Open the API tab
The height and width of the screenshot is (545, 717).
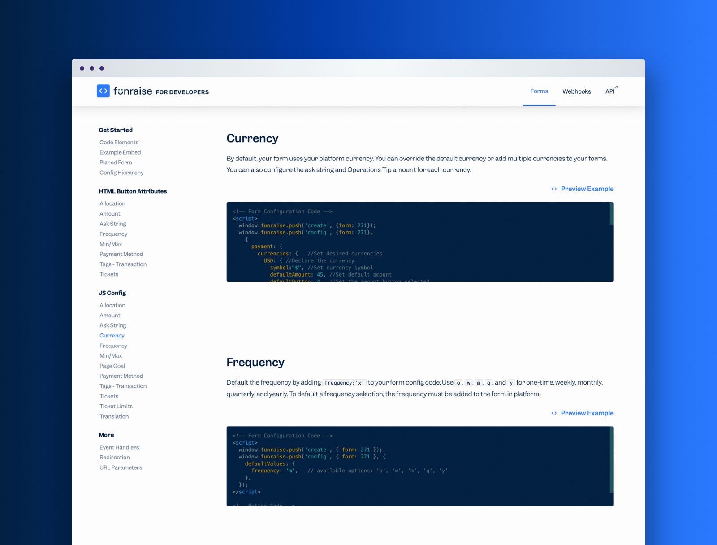click(610, 91)
